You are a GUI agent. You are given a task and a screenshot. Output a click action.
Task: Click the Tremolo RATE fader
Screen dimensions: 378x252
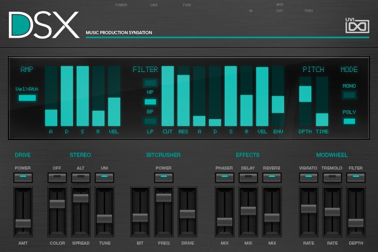(332, 212)
